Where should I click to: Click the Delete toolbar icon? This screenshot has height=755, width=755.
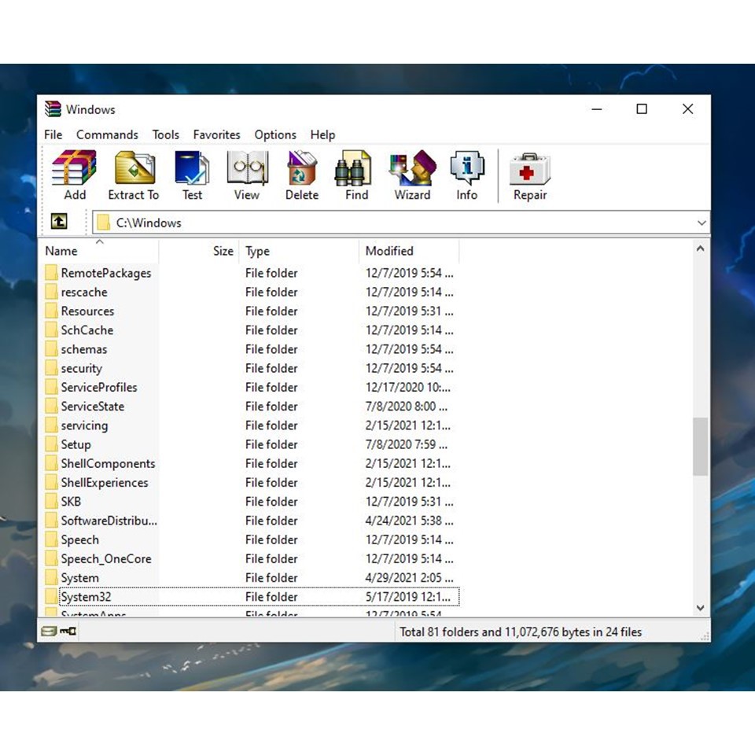pyautogui.click(x=302, y=175)
